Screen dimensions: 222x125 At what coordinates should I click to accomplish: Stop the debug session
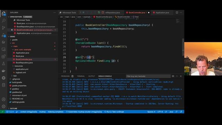click(x=103, y=12)
